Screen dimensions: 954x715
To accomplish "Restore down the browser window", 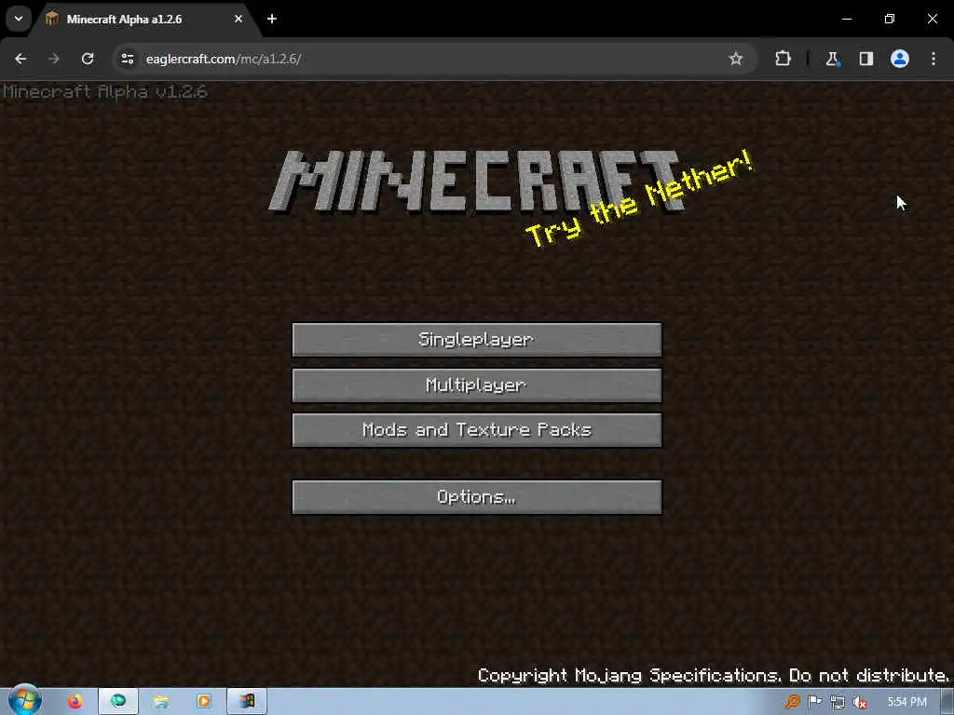I will pos(890,19).
